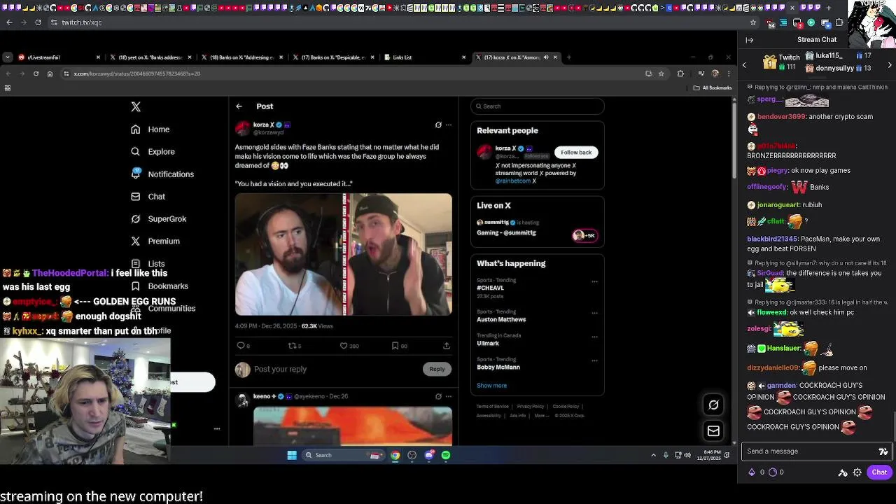Click the X Search box
Screen dimensions: 896x504
[537, 106]
